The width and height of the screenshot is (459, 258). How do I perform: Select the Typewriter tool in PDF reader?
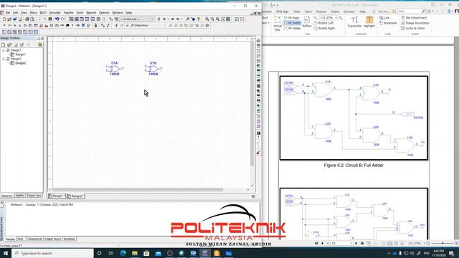[x=354, y=22]
